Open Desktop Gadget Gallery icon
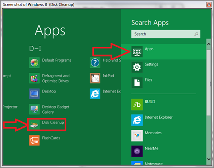The height and width of the screenshot is (168, 214). 34,109
